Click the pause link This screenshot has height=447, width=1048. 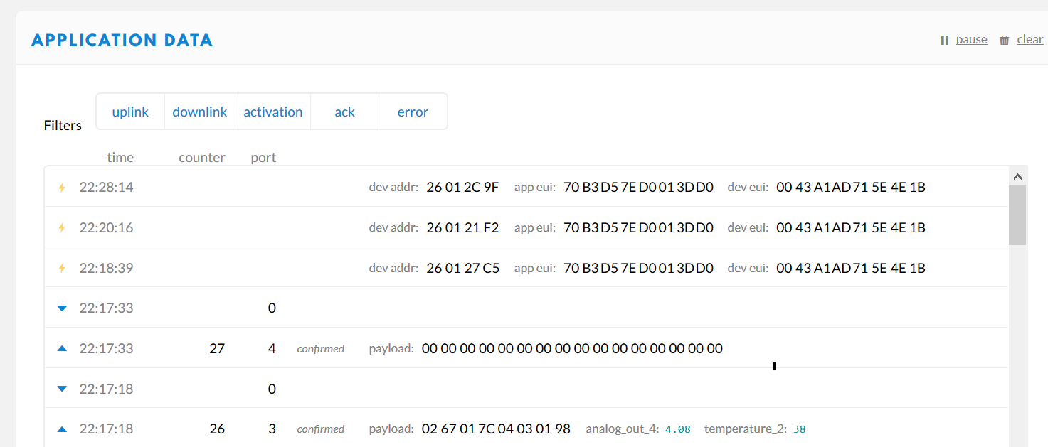coord(971,40)
